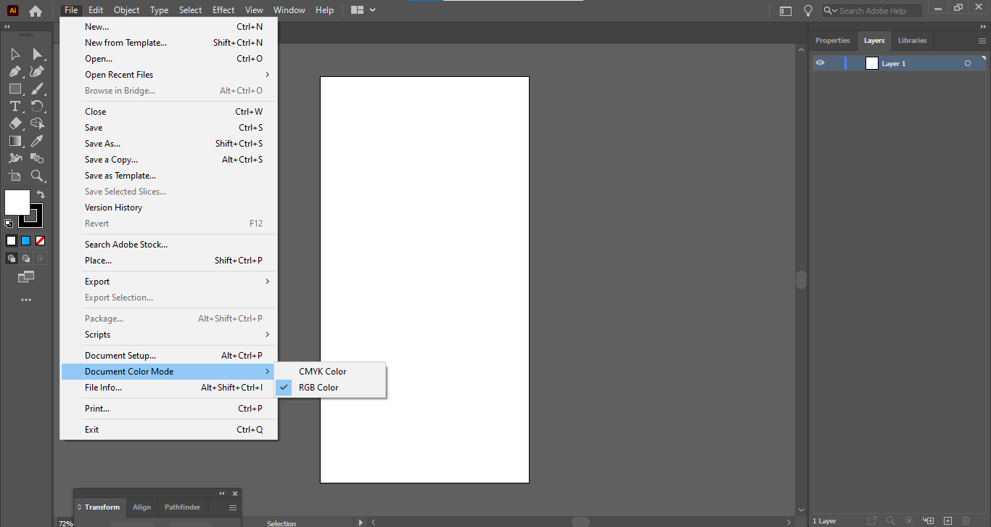Hide Layer 1 with eye icon
This screenshot has height=527, width=991.
click(x=820, y=63)
